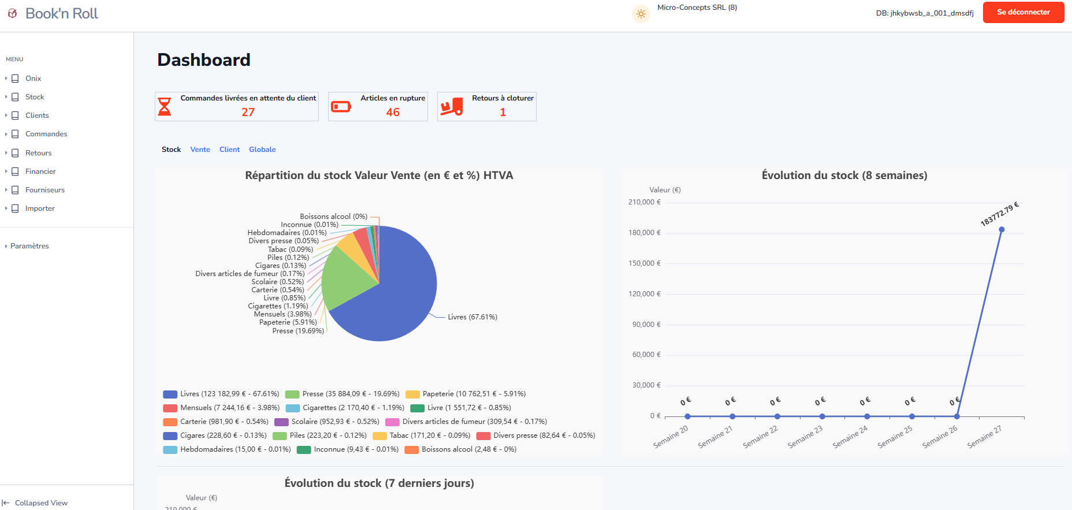Click the Importer menu book icon
The height and width of the screenshot is (510, 1072).
tap(16, 209)
